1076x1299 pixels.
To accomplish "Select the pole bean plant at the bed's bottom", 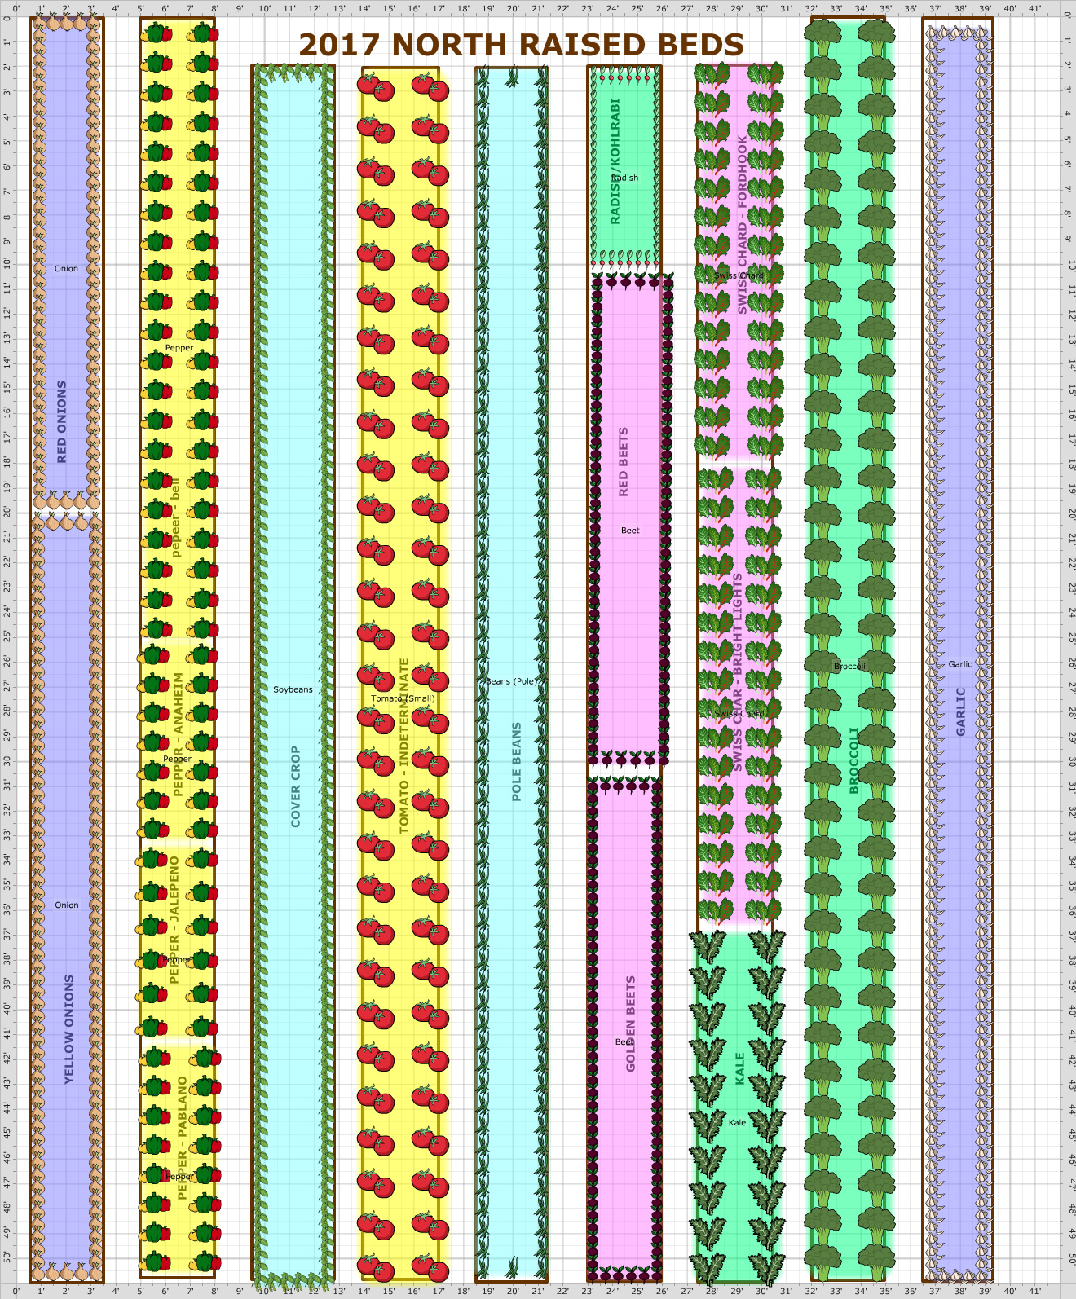I will 512,1267.
